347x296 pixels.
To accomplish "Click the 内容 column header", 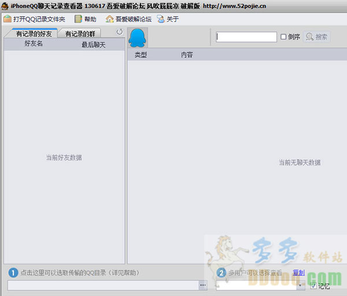I will pyautogui.click(x=187, y=55).
